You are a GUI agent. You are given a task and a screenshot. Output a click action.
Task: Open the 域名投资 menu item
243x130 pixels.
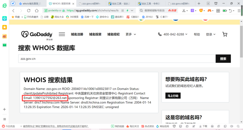(x=95, y=34)
